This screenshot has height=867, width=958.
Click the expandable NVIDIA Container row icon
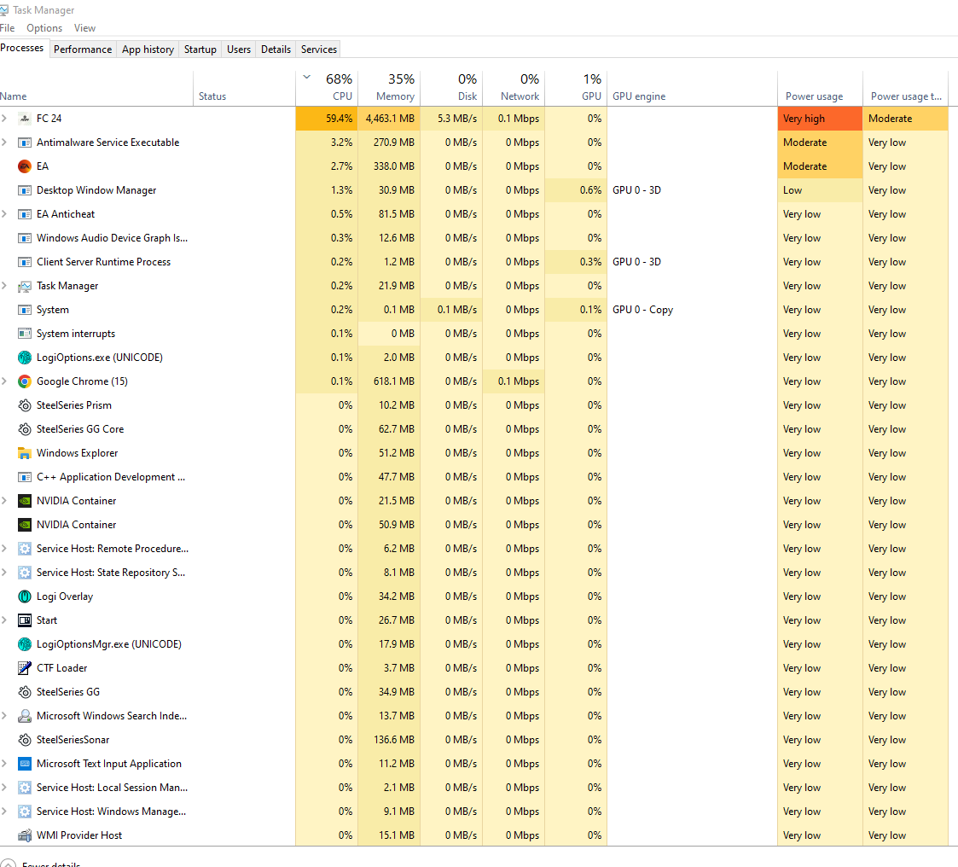(25, 500)
